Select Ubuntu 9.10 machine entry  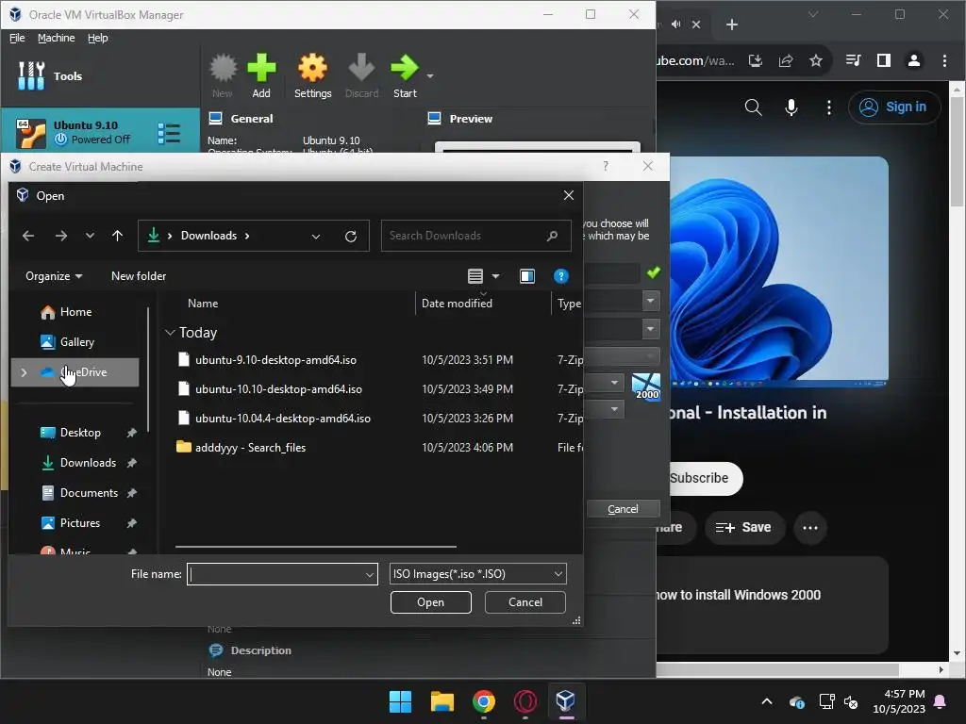tap(100, 132)
